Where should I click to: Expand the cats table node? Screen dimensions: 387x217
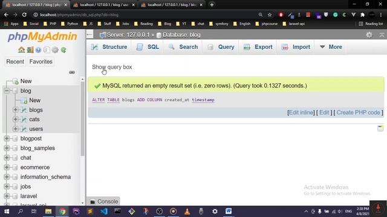pyautogui.click(x=16, y=119)
